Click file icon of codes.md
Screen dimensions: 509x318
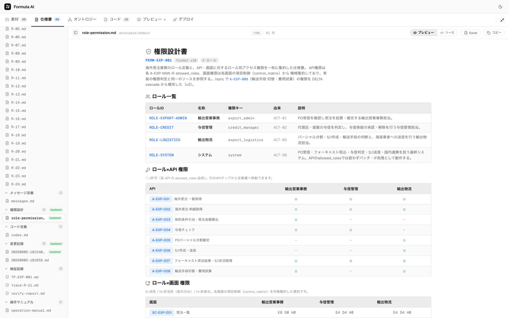pyautogui.click(x=7, y=235)
